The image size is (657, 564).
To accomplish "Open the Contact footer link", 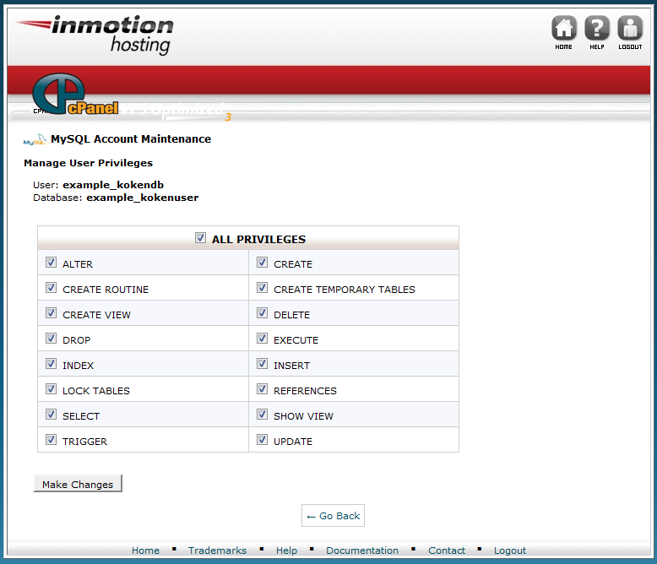I will (447, 550).
